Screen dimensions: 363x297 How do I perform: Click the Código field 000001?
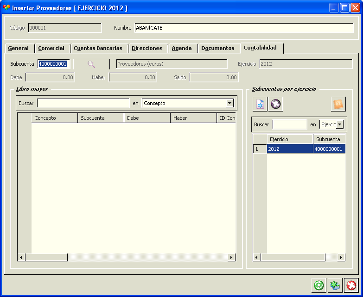65,28
